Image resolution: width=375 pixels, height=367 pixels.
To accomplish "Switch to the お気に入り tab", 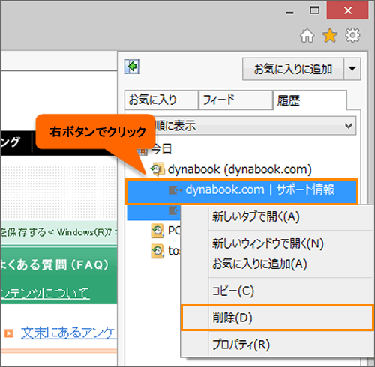I will (161, 100).
